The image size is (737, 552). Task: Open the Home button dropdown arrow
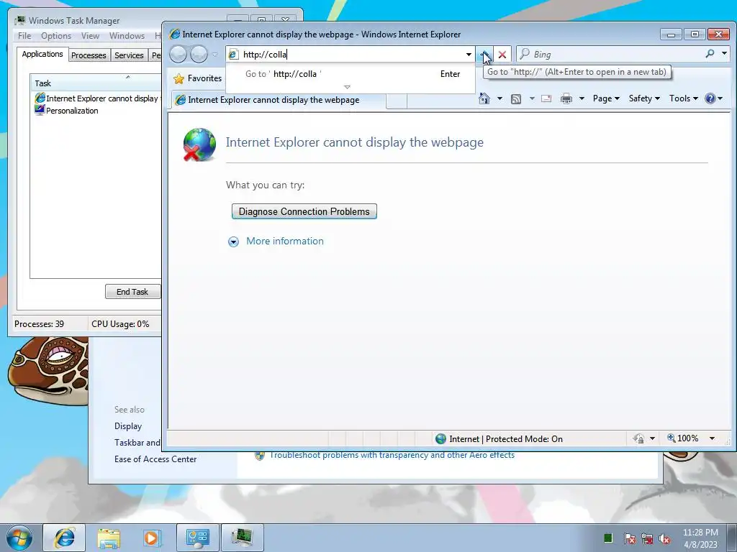pos(499,98)
